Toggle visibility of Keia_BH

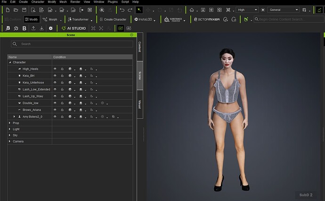(55, 75)
